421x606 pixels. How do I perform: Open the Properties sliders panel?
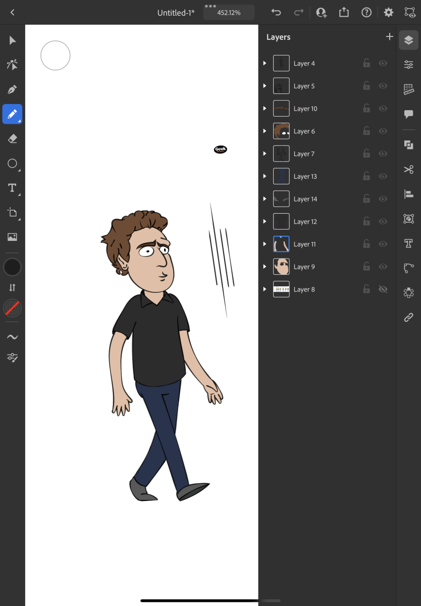pyautogui.click(x=408, y=64)
